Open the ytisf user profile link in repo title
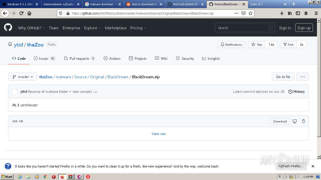Image resolution: width=321 pixels, height=180 pixels. tap(19, 45)
